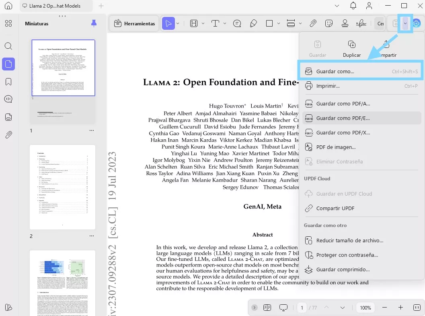The image size is (425, 316).
Task: Select page 3 thumbnail
Action: pos(62,283)
